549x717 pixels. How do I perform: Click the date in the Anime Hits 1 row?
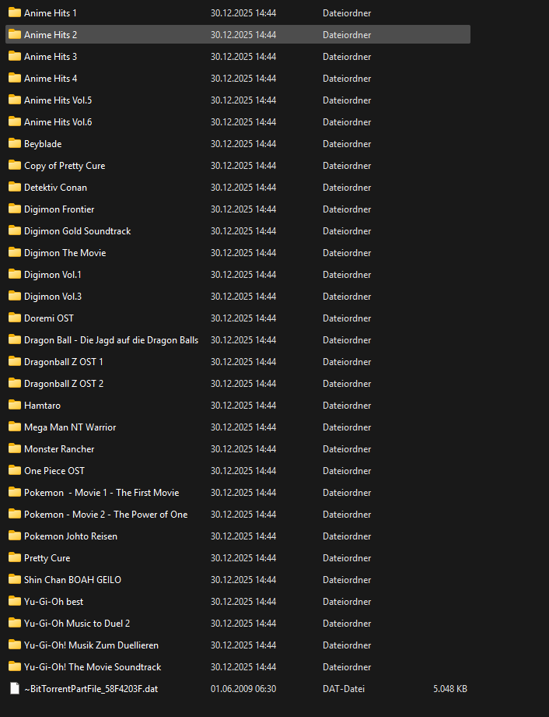(x=243, y=12)
